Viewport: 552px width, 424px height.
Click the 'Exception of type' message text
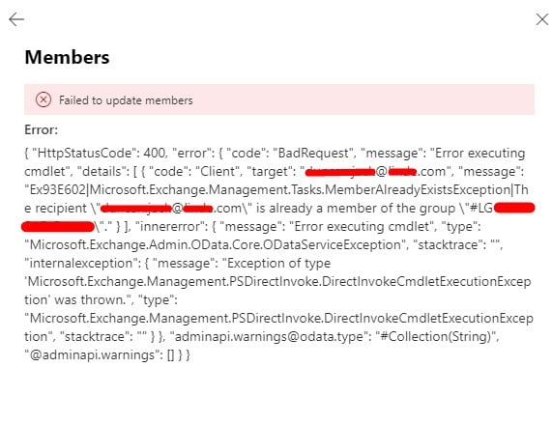pyautogui.click(x=278, y=263)
